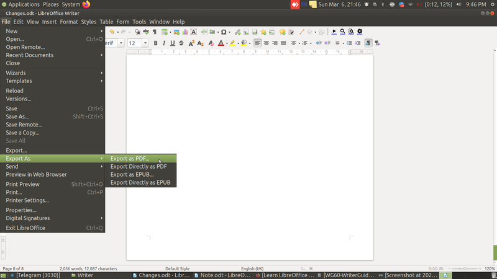Launch Firefox from top panel
The width and height of the screenshot is (497, 279).
pyautogui.click(x=86, y=4)
